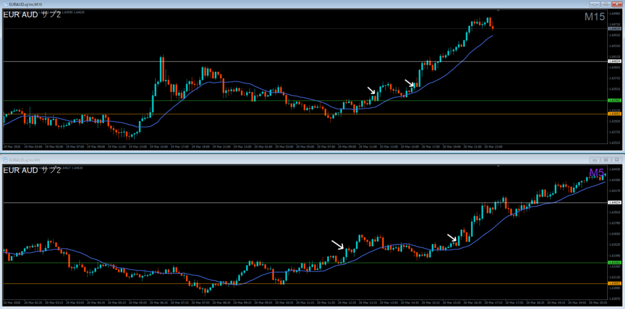Select the purple M5 timeframe text label
625x309 pixels.
point(597,172)
